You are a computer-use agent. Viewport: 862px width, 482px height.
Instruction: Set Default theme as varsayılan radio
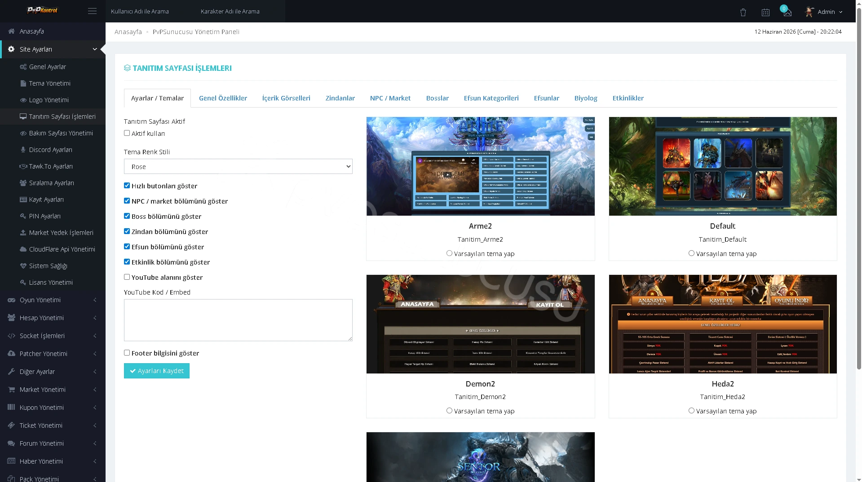click(691, 253)
